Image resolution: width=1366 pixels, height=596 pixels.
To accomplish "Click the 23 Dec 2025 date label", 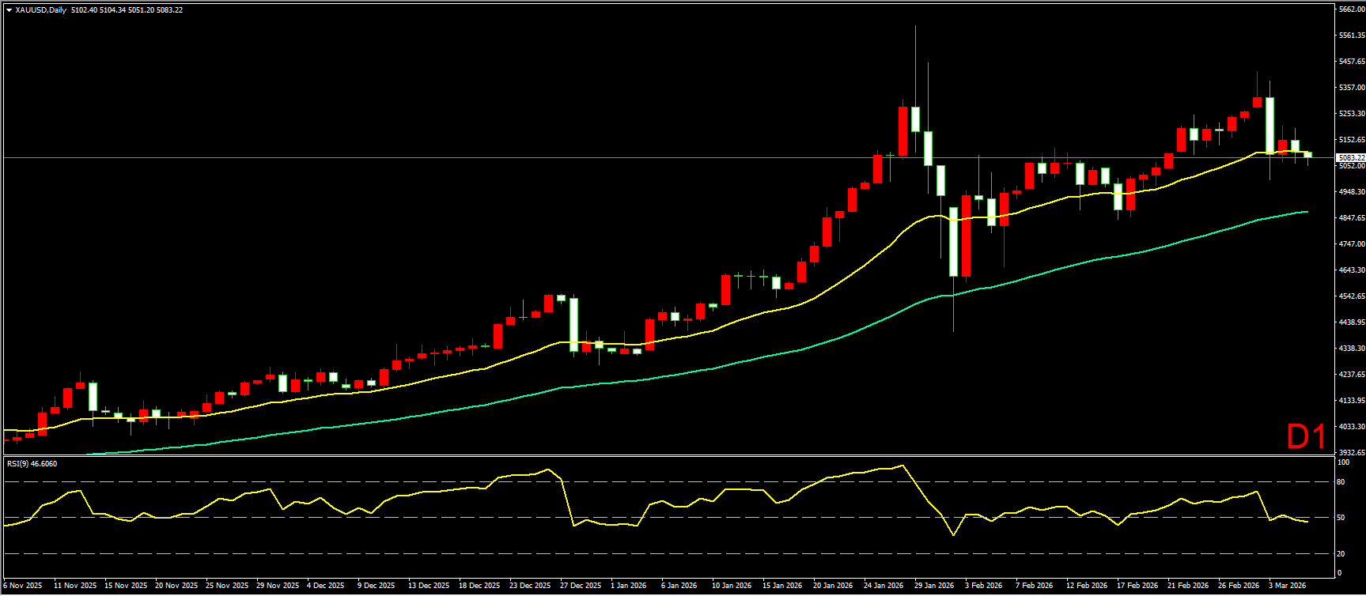I will pyautogui.click(x=530, y=586).
